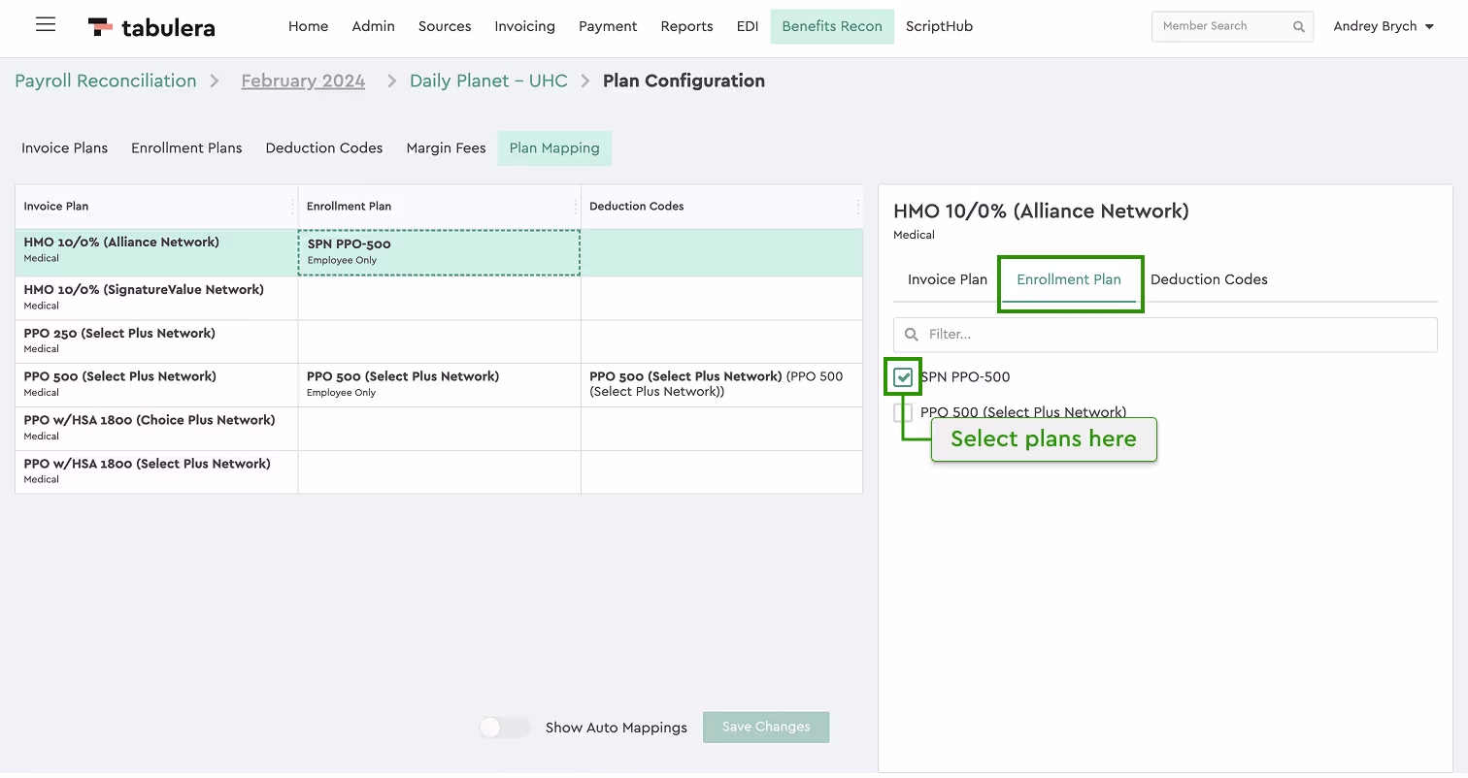Click the PPO 500 deduction codes cell
The height and width of the screenshot is (778, 1468).
721,385
